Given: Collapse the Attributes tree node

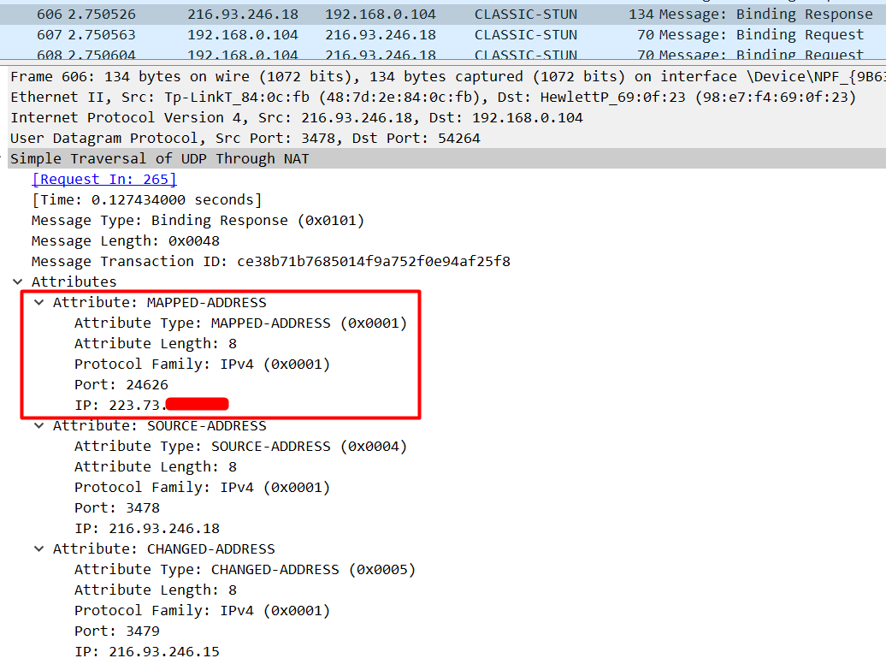Looking at the screenshot, I should [x=17, y=282].
